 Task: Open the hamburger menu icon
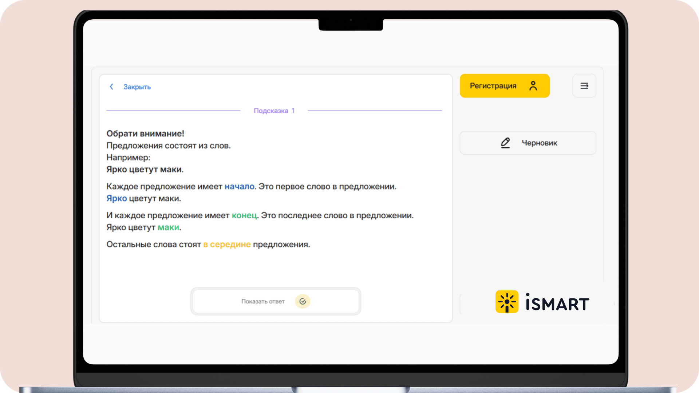pyautogui.click(x=584, y=86)
